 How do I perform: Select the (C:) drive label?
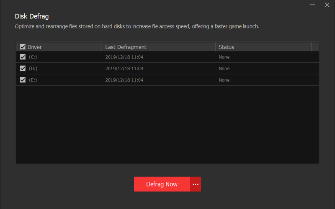pyautogui.click(x=33, y=57)
